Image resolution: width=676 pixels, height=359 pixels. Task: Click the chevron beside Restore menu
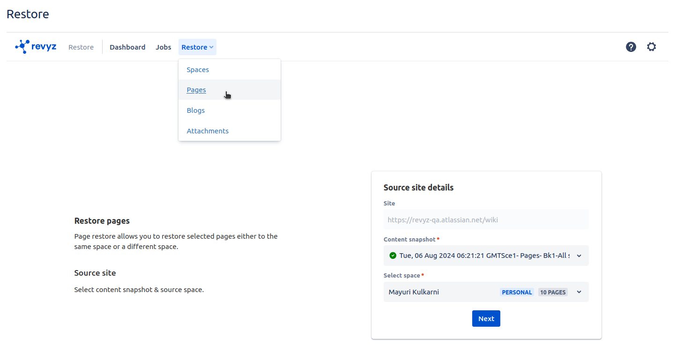pos(211,47)
